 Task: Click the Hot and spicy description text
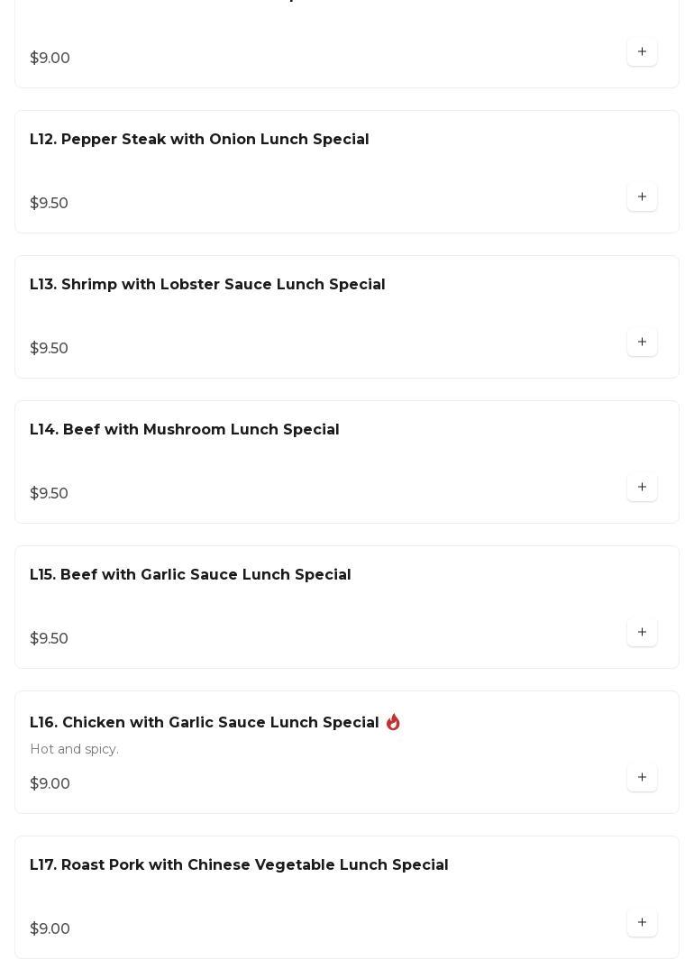coord(74,749)
